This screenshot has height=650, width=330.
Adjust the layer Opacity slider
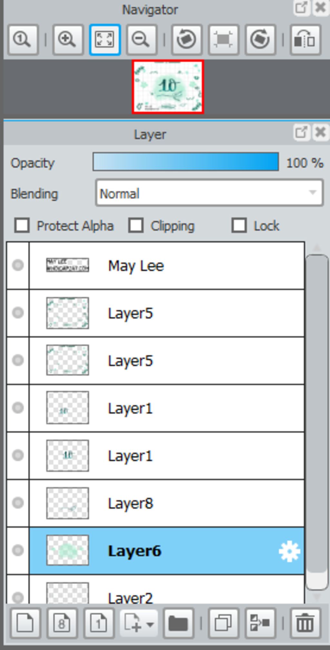(186, 162)
